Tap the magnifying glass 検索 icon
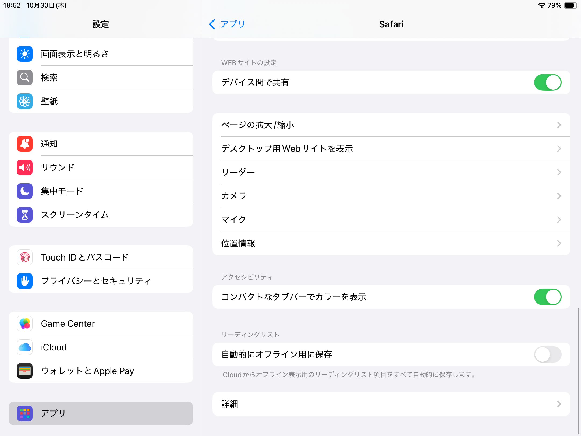 coord(25,78)
